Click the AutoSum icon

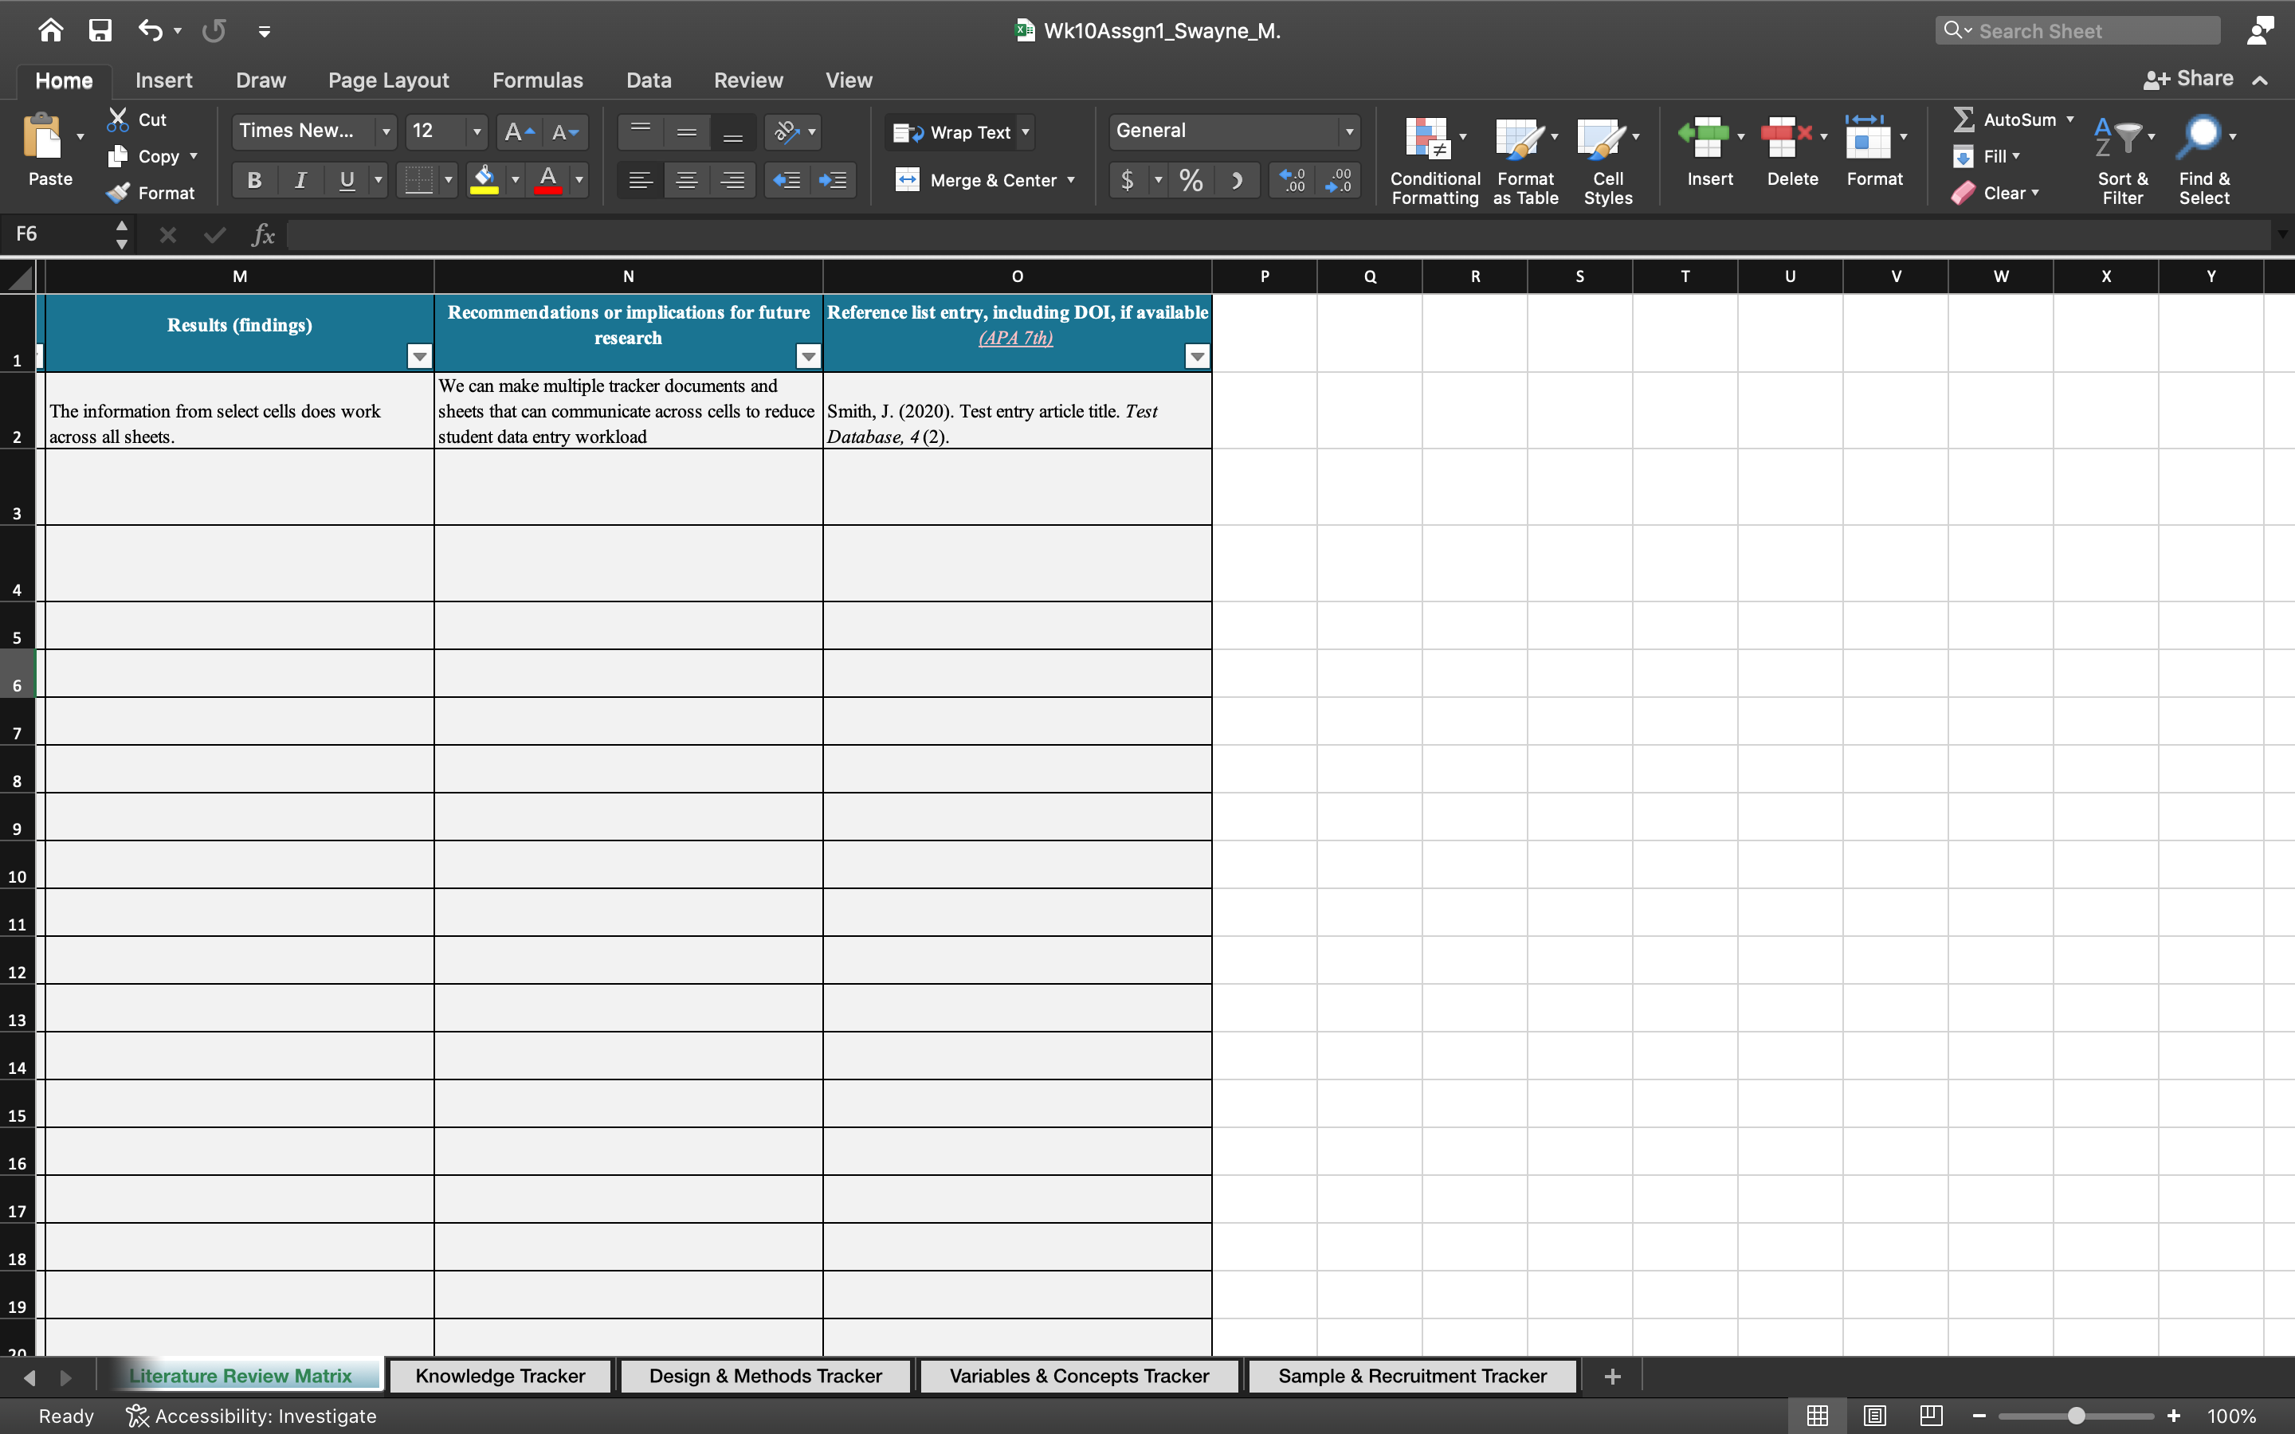(1964, 119)
